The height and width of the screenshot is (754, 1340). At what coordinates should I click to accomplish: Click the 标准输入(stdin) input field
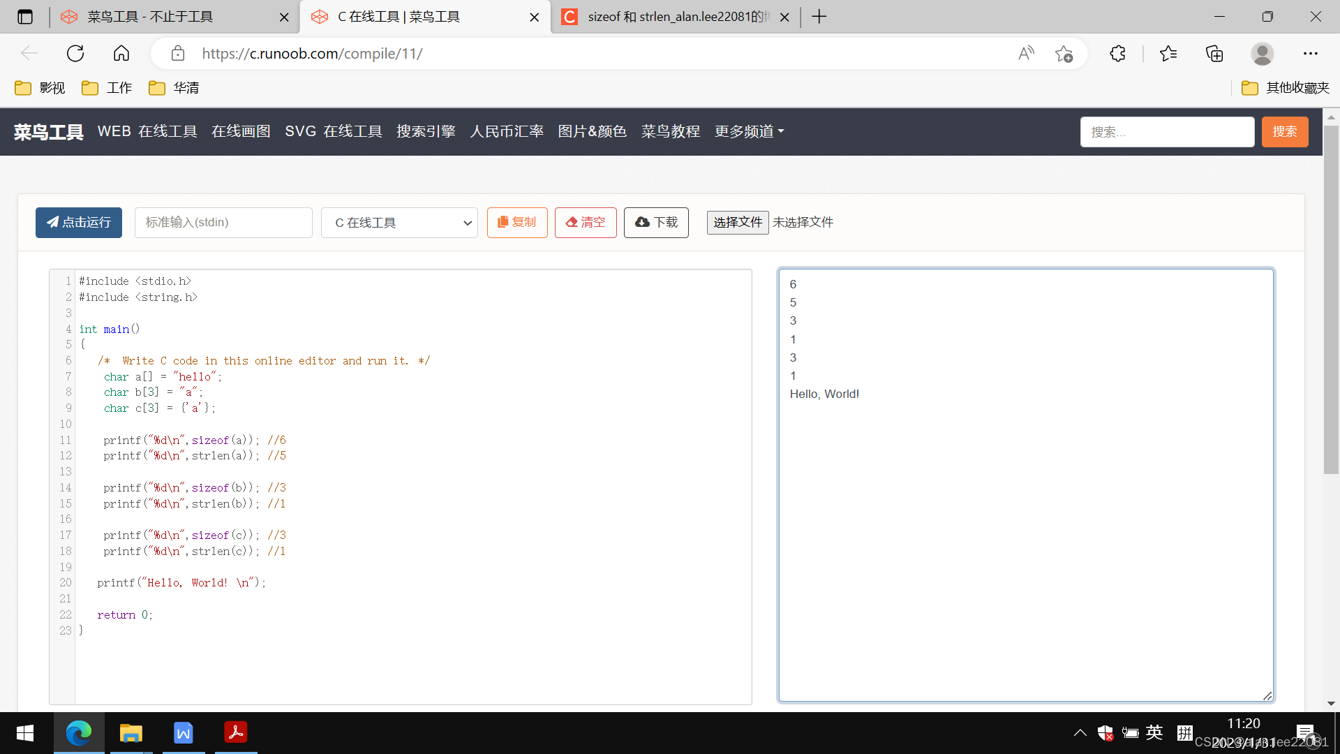click(223, 223)
